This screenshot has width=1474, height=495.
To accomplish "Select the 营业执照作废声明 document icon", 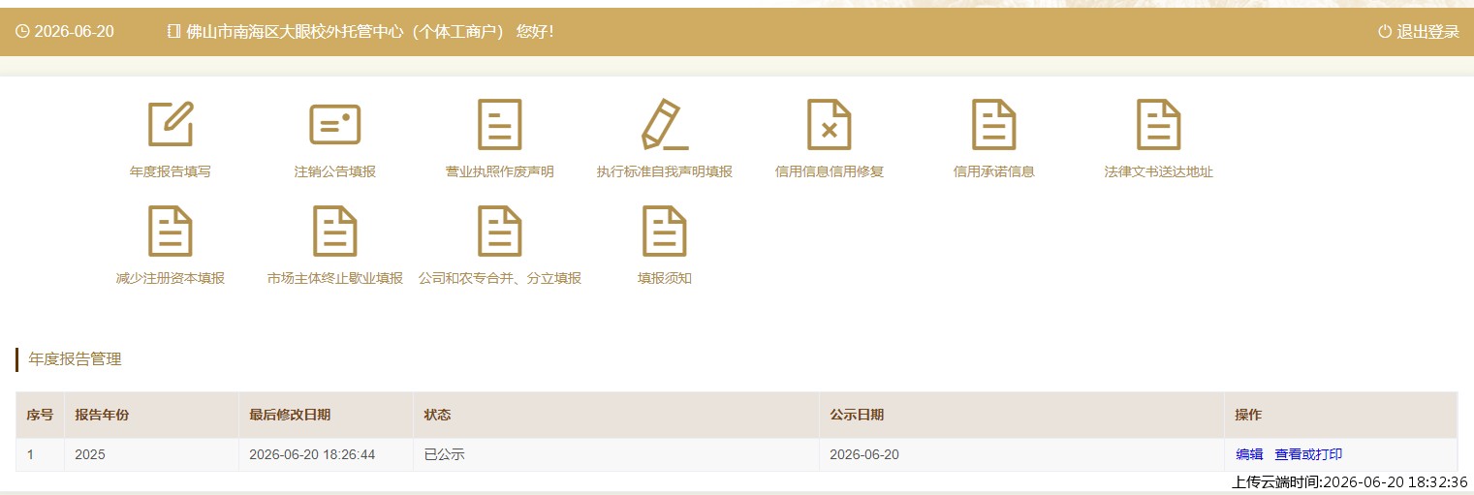I will pos(500,124).
